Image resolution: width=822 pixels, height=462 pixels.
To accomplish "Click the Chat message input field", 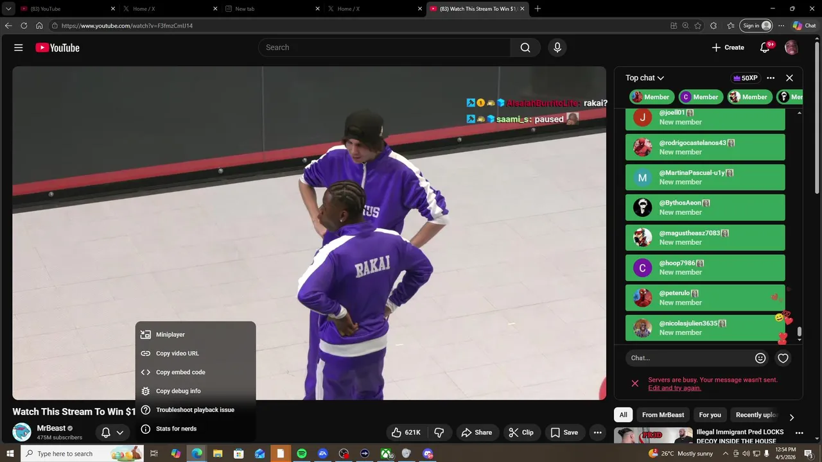I will click(689, 358).
